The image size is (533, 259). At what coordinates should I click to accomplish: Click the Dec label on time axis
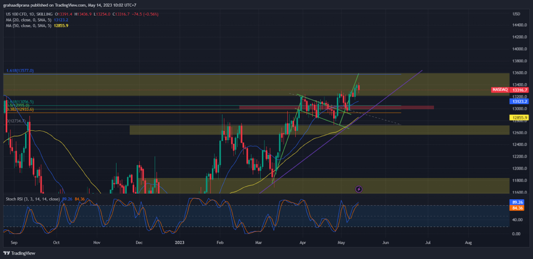[139, 243]
